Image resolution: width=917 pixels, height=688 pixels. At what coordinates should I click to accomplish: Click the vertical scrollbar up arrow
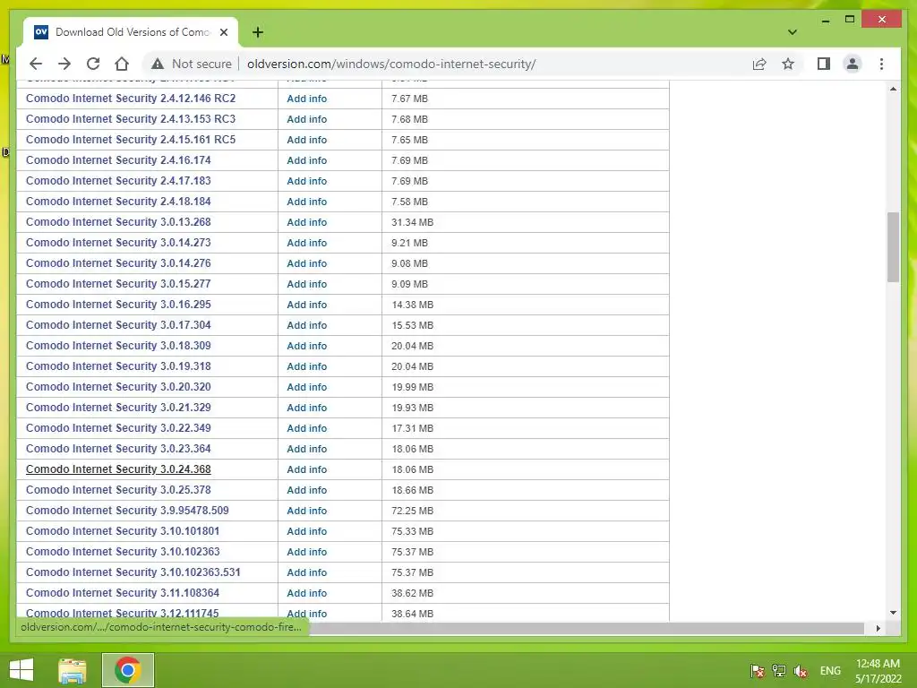click(x=893, y=89)
